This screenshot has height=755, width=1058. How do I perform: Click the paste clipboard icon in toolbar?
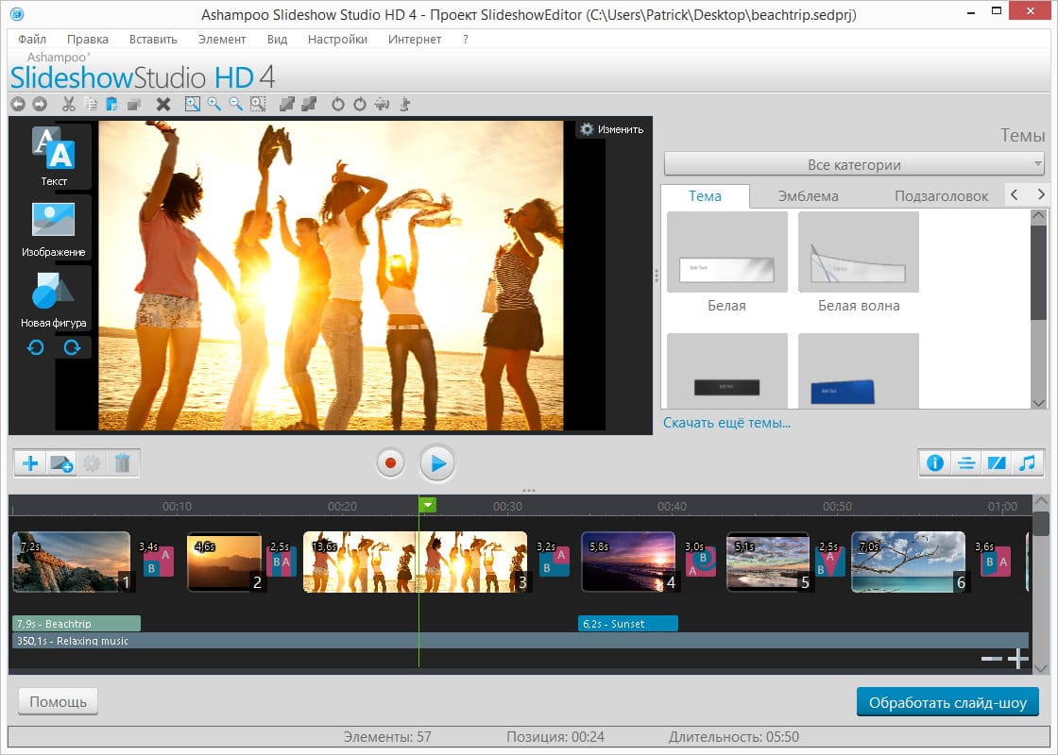pyautogui.click(x=111, y=104)
